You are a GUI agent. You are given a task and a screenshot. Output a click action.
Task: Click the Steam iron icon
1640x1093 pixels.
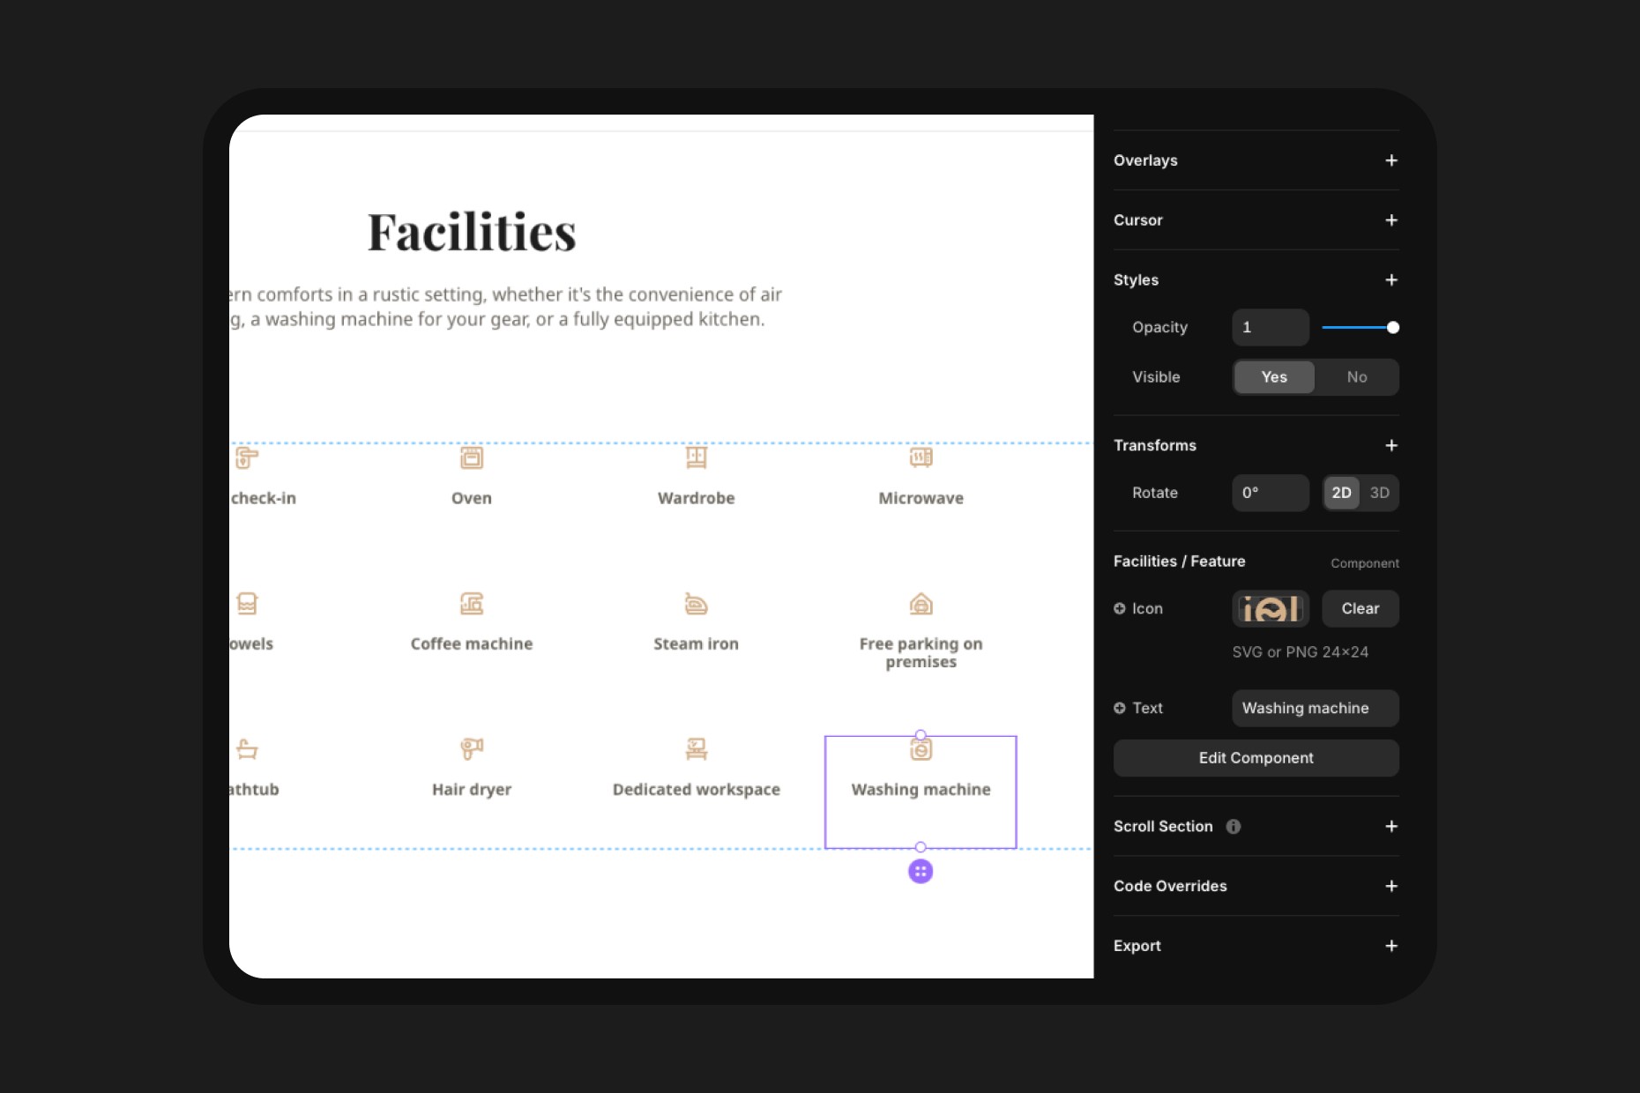tap(697, 604)
